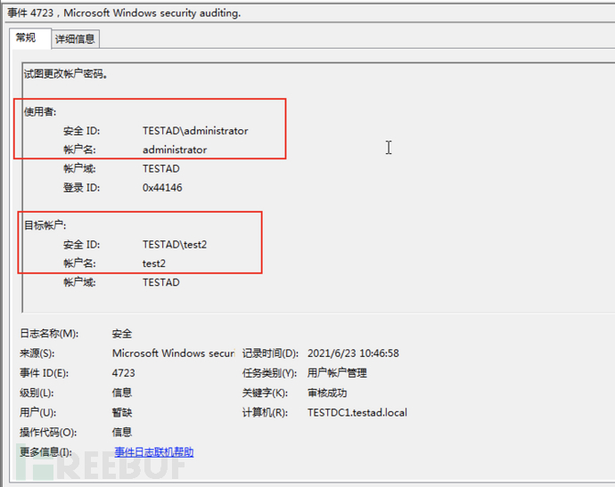Select the user value 暂缺

pos(122,412)
